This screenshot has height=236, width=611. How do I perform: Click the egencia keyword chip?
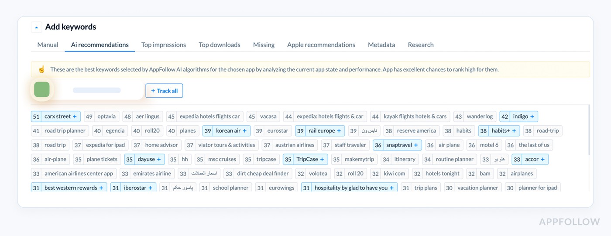110,131
